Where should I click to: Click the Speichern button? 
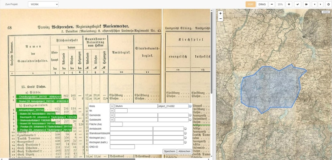(170, 151)
